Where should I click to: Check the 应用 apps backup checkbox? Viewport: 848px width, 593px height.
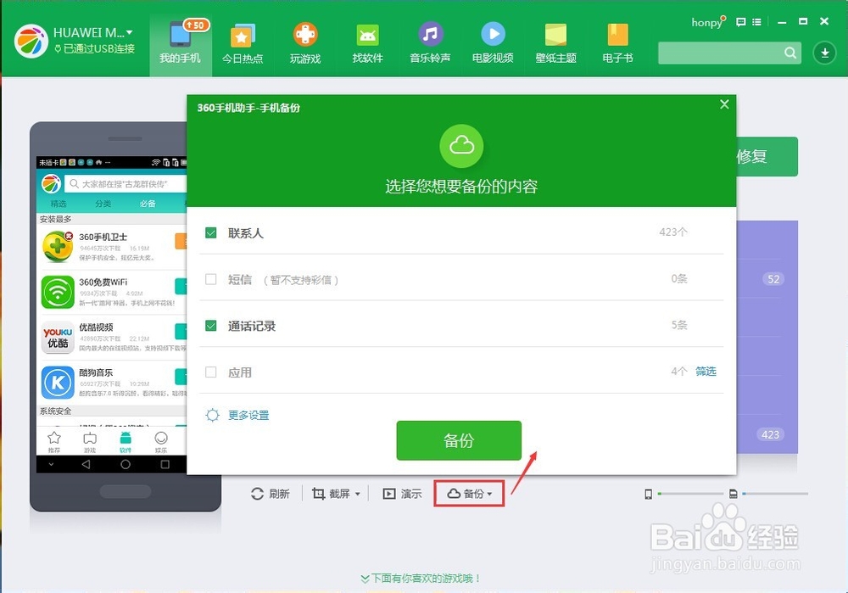pos(210,372)
